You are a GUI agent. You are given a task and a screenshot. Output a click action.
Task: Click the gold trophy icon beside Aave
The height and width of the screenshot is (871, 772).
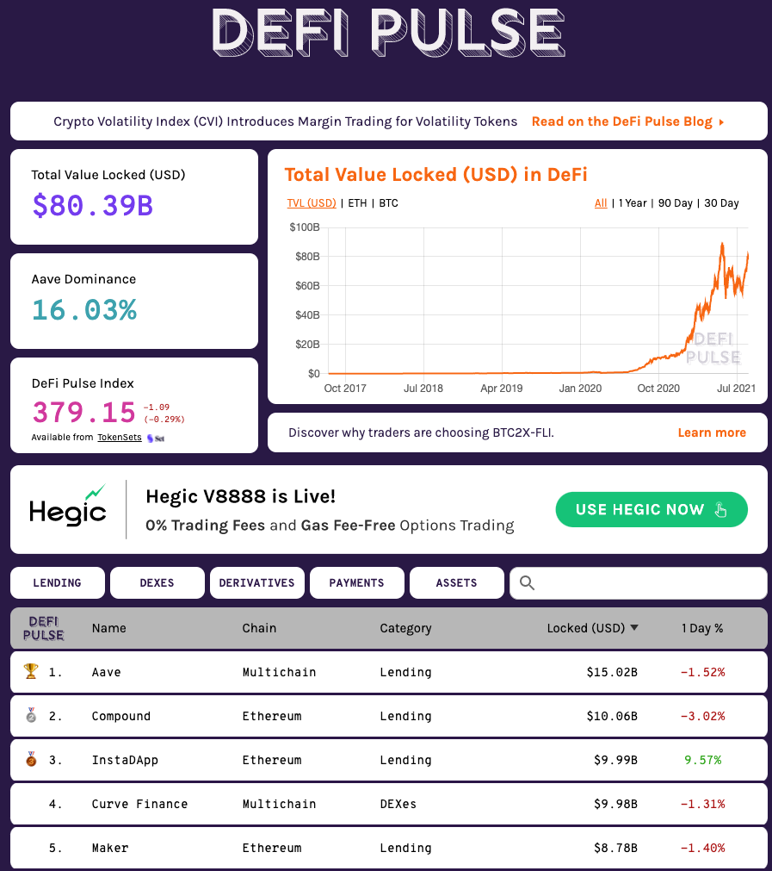click(x=31, y=671)
